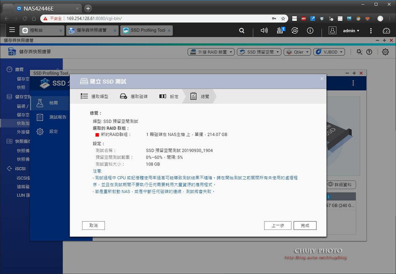The width and height of the screenshot is (396, 274).
Task: Click the search magnifier icon in QTS bar
Action: coord(242,31)
